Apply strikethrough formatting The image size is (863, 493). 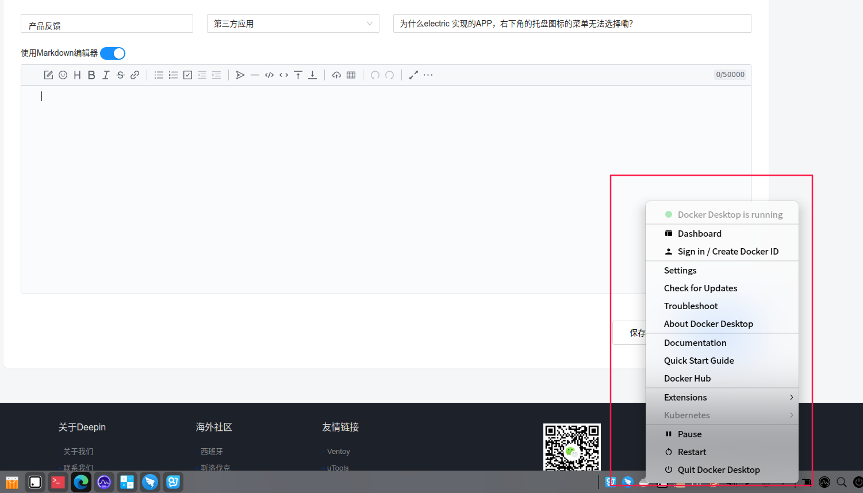tap(120, 75)
